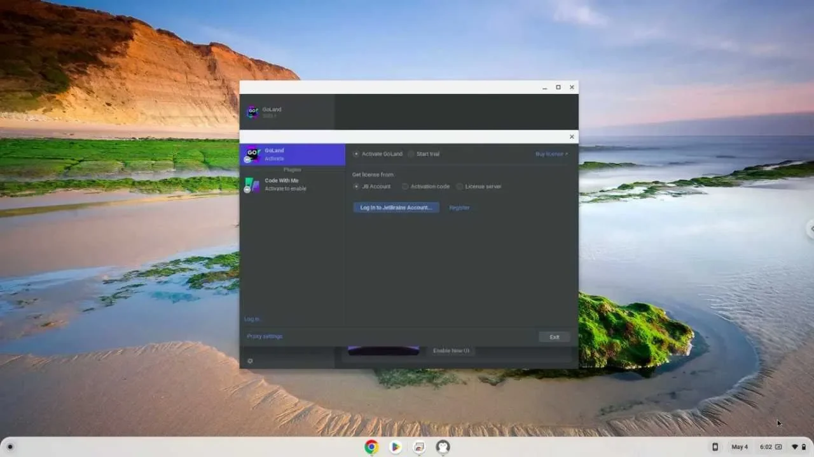Choose License server as license source

tap(460, 187)
